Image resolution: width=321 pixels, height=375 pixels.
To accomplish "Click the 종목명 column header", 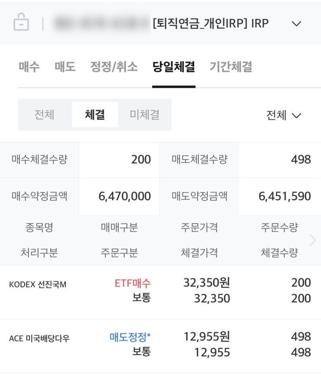I will coord(39,228).
